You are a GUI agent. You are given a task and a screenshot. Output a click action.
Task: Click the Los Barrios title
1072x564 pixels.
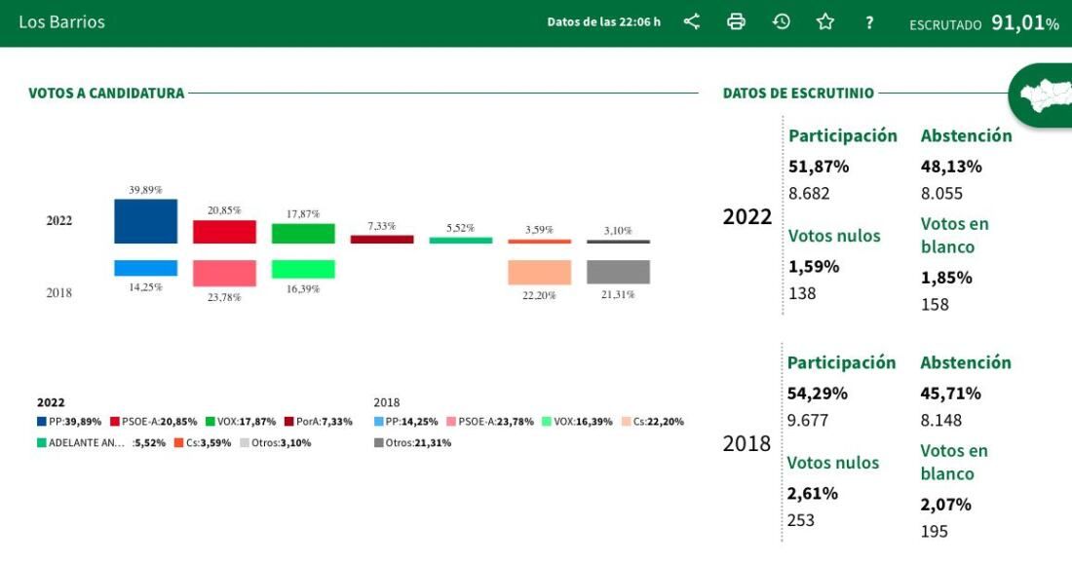point(62,21)
